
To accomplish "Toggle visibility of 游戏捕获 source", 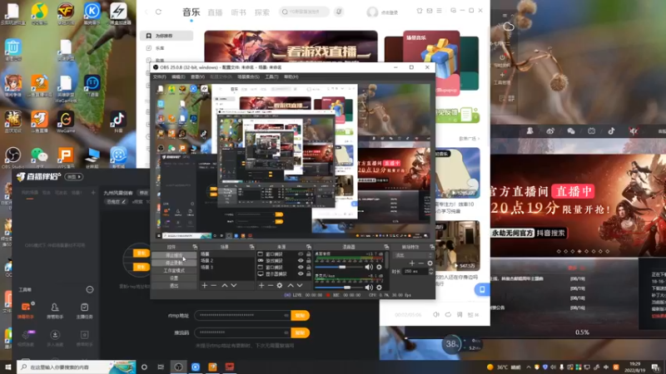I will pyautogui.click(x=301, y=261).
